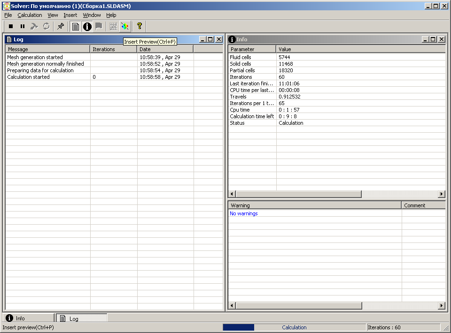This screenshot has height=333, width=451.
Task: Switch to the Log tab at bottom
Action: click(x=82, y=318)
